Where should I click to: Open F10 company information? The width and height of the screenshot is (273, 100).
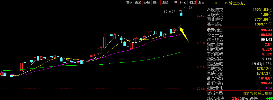(174, 2)
